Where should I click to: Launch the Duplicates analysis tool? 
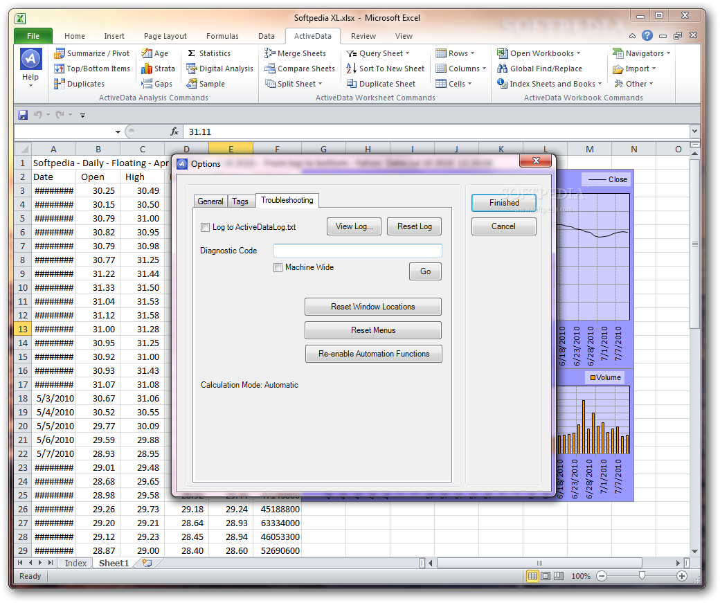(79, 84)
